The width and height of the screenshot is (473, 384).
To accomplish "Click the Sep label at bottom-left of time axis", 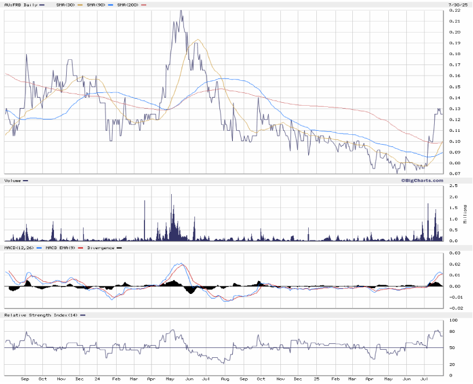I will 24,378.
